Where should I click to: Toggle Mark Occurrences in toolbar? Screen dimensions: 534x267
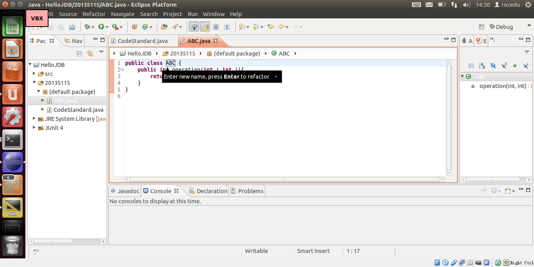[x=205, y=27]
